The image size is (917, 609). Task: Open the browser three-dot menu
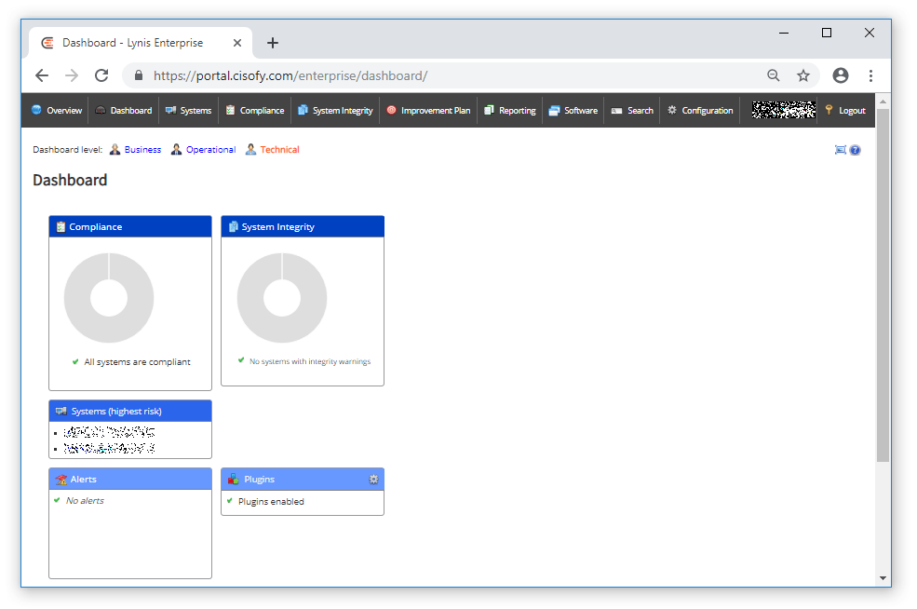click(x=870, y=75)
